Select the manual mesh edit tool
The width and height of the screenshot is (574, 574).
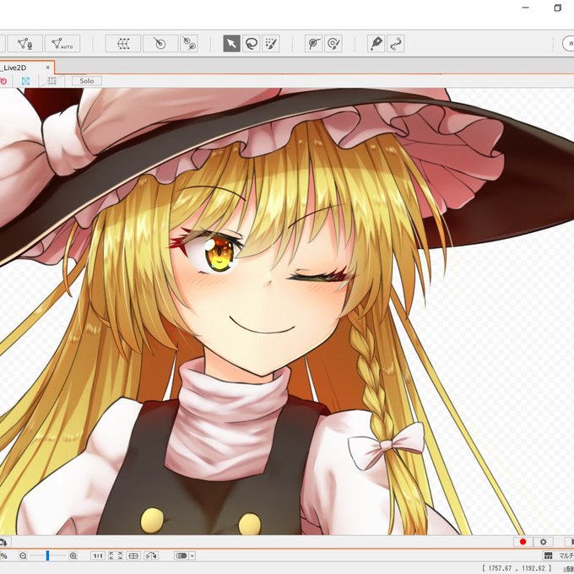25,44
